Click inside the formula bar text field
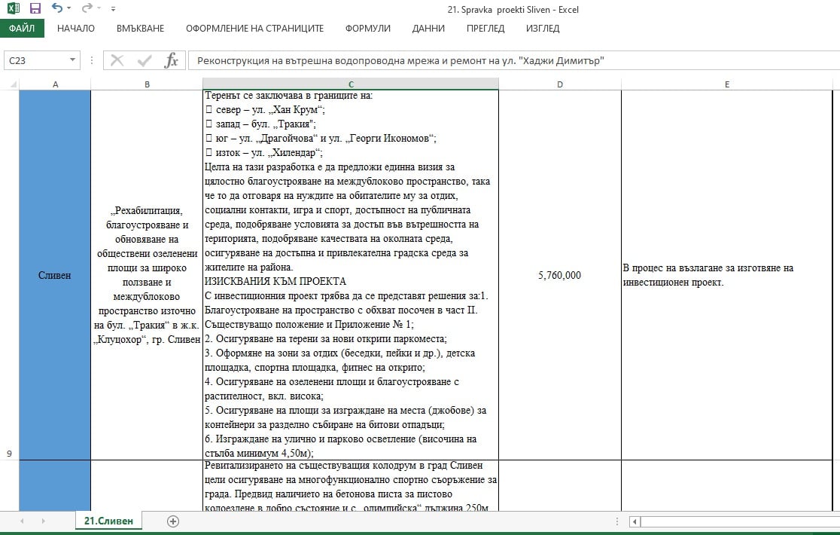The height and width of the screenshot is (535, 840). coord(512,60)
